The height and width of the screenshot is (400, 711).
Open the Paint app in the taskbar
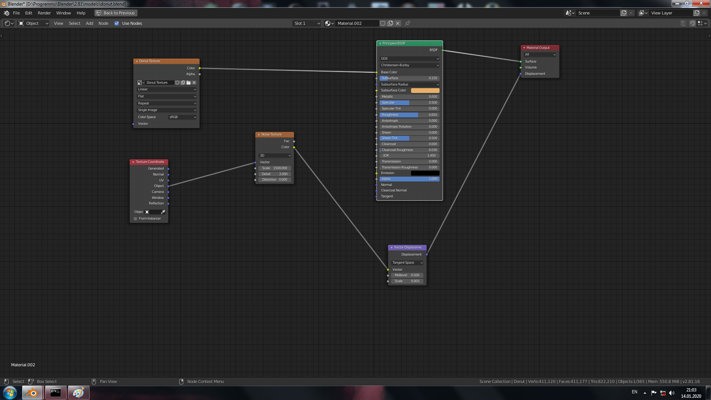tap(79, 393)
